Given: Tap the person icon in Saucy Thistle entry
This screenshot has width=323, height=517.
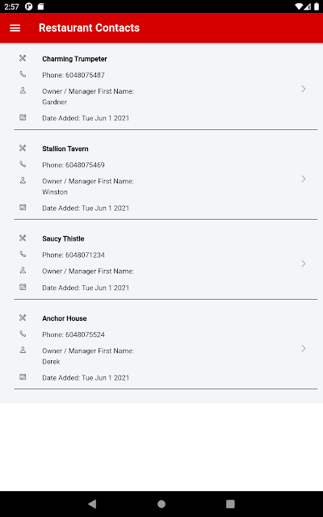Looking at the screenshot, I should 23,271.
